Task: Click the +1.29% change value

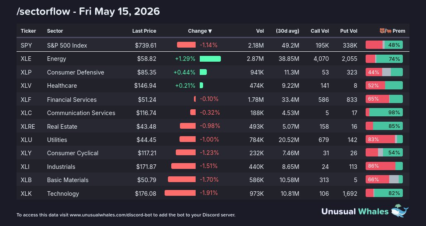Action: pos(185,58)
